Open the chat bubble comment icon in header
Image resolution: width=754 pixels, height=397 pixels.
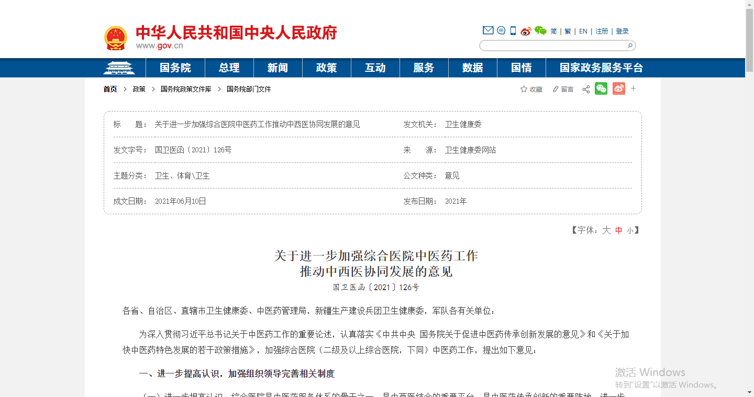point(501,30)
